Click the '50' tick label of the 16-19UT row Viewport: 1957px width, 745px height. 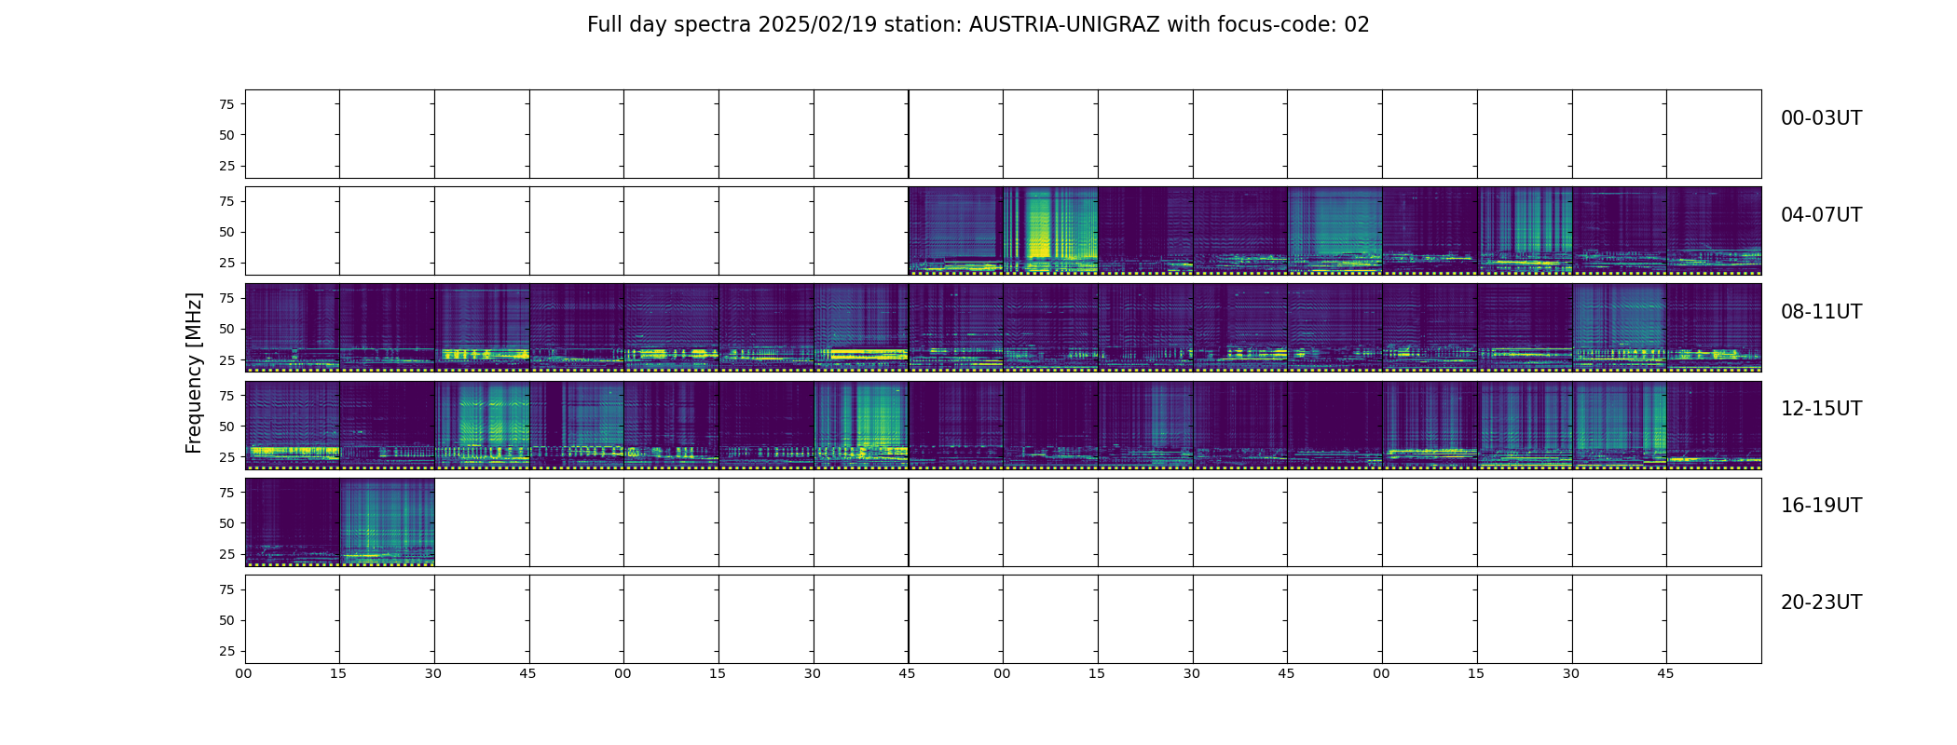click(226, 523)
